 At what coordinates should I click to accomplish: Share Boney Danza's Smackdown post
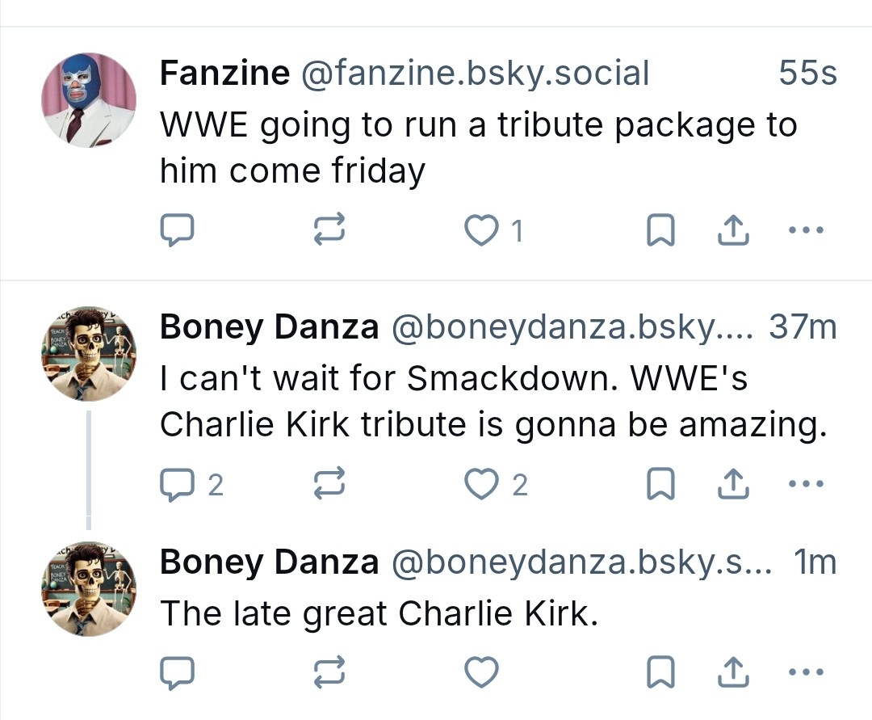coord(733,484)
